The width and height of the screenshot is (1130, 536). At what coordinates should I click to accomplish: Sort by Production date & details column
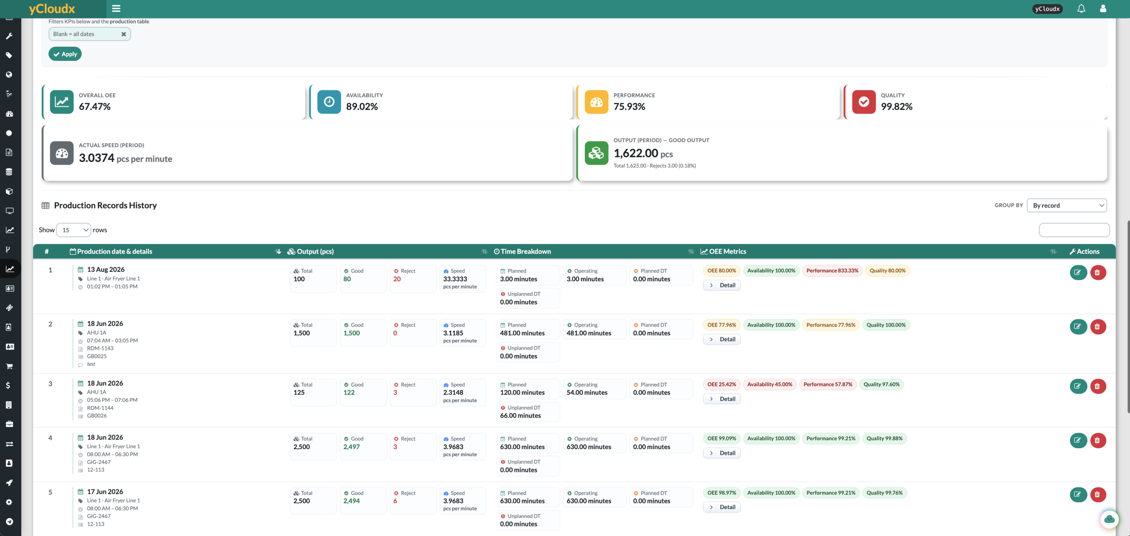tap(115, 251)
